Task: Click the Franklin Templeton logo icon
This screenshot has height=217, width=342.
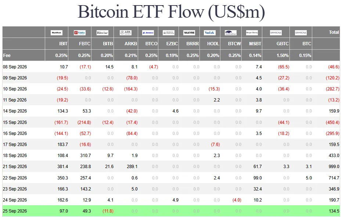Action: click(169, 33)
